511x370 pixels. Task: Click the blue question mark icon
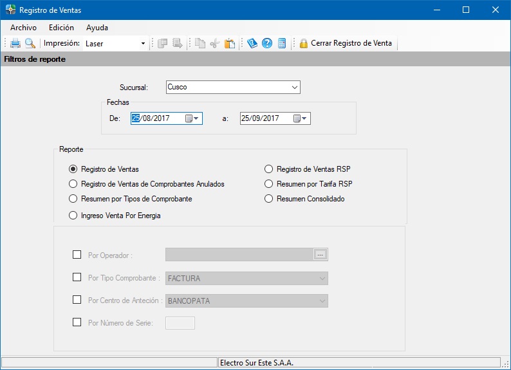(x=267, y=44)
